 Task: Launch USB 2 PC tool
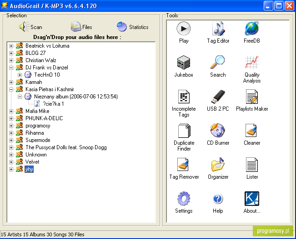[x=218, y=100]
